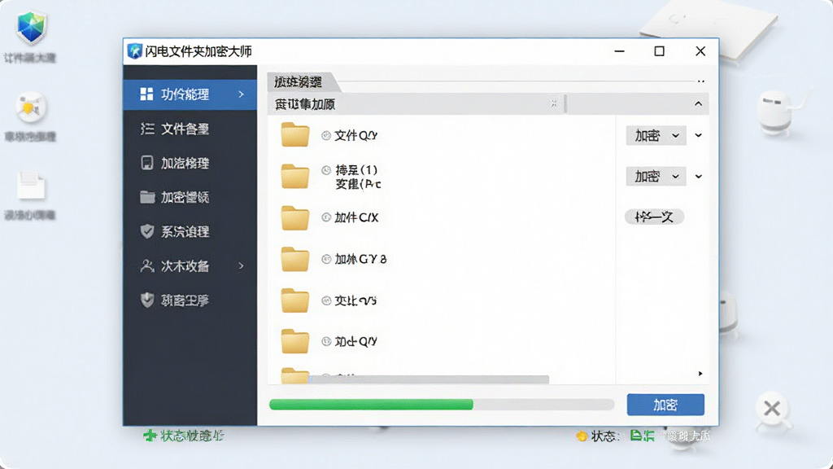The image size is (833, 469).
Task: Click the green progress bar
Action: pos(371,405)
